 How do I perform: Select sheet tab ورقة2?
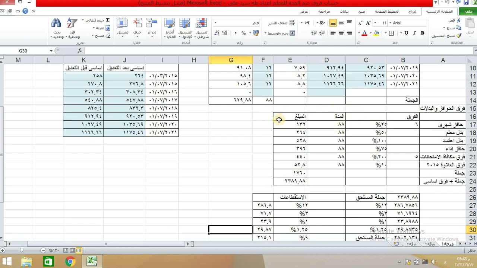pyautogui.click(x=430, y=244)
